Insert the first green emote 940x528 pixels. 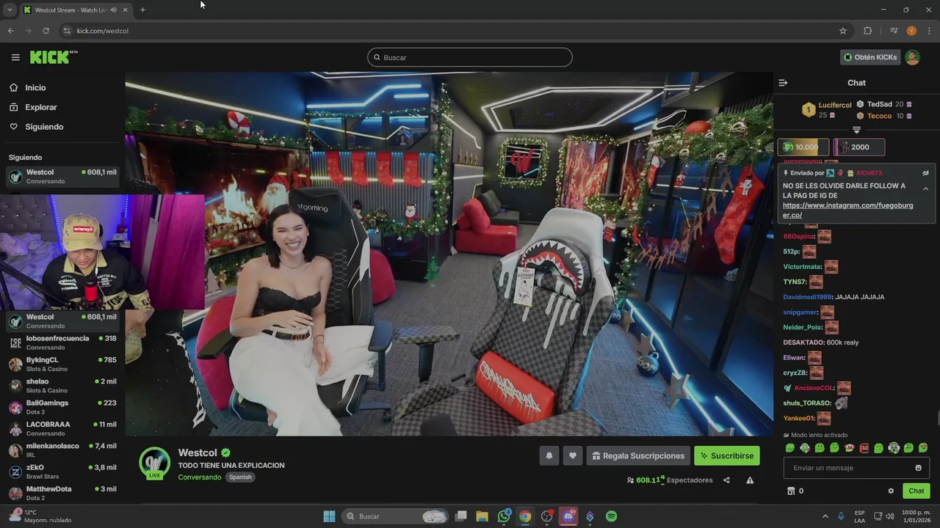click(x=790, y=448)
